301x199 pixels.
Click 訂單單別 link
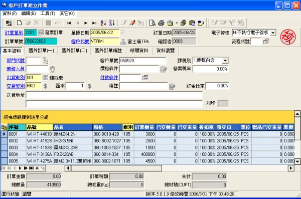coord(14,33)
